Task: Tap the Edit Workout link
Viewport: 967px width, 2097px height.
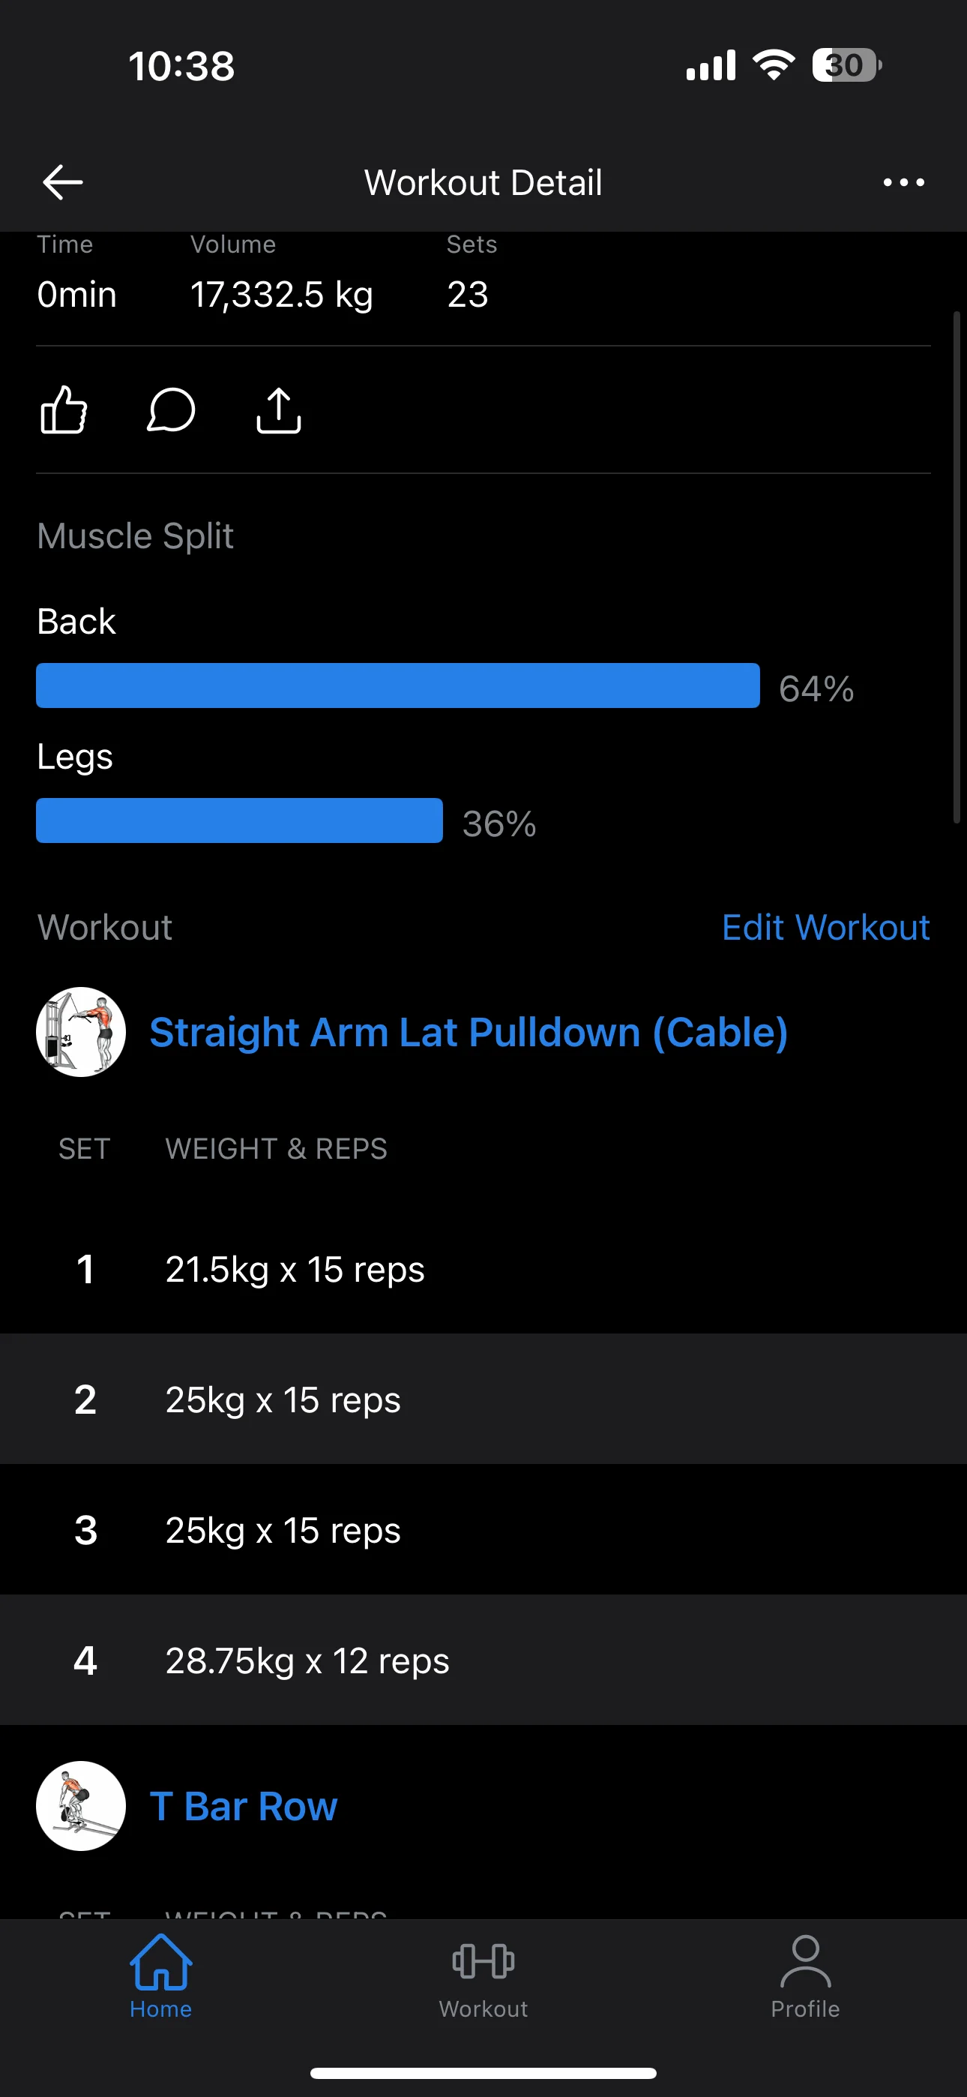Action: click(x=825, y=927)
